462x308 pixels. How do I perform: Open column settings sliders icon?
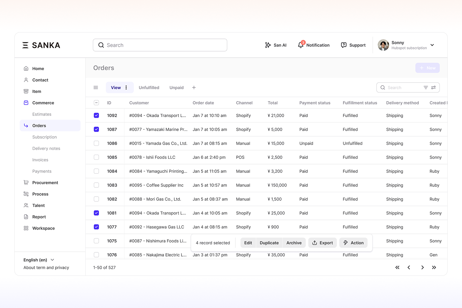(433, 87)
